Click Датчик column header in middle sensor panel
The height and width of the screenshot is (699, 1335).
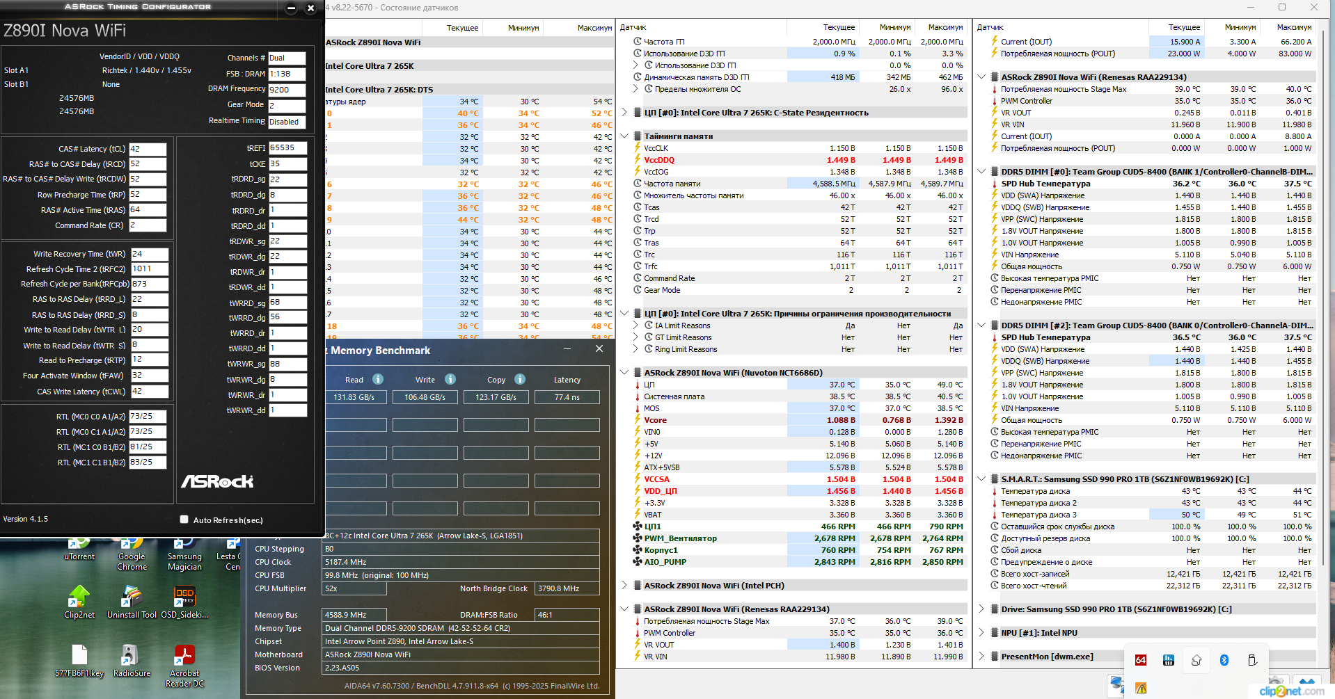(x=702, y=27)
